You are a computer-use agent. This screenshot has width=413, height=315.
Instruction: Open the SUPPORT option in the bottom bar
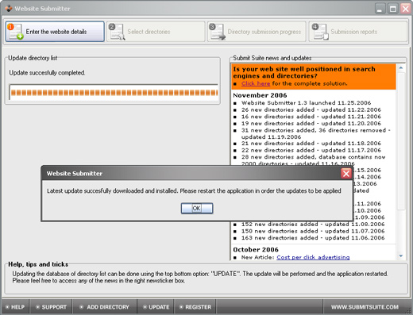(x=52, y=307)
